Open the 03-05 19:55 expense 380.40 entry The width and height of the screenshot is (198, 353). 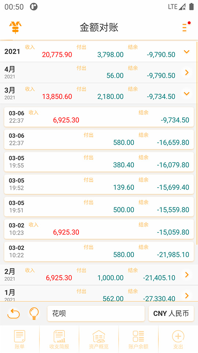click(x=99, y=162)
